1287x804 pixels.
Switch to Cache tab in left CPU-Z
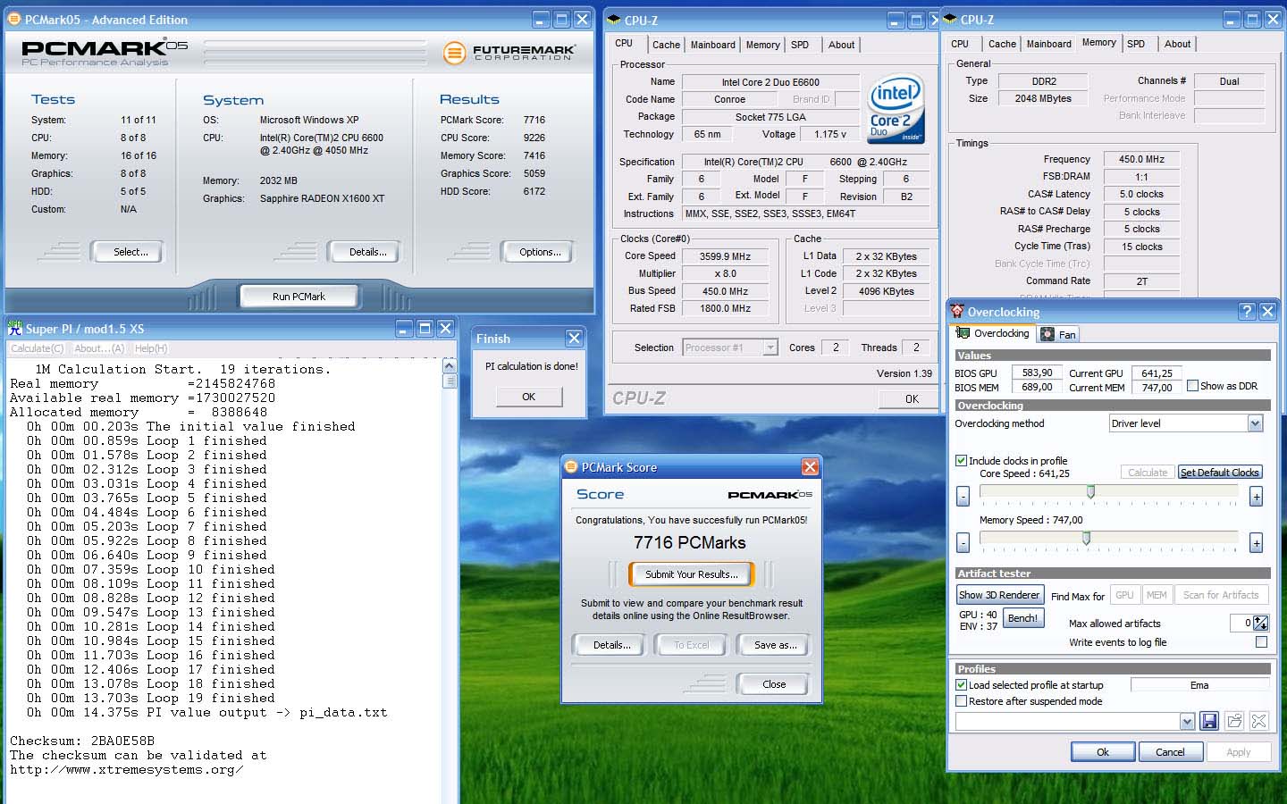666,45
